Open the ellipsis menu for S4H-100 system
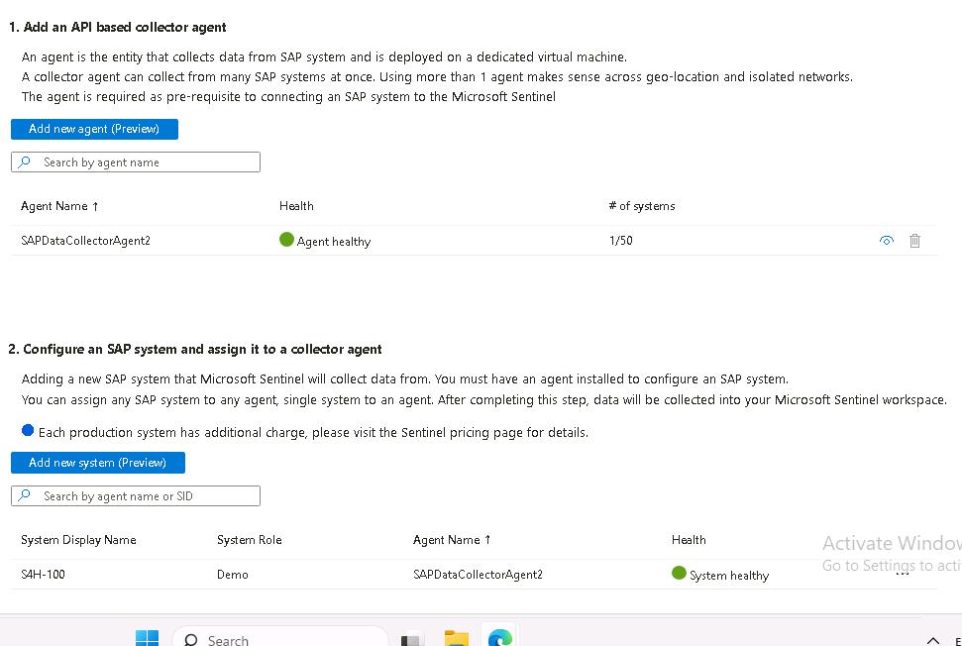Screen dimensions: 962x646 pos(902,574)
